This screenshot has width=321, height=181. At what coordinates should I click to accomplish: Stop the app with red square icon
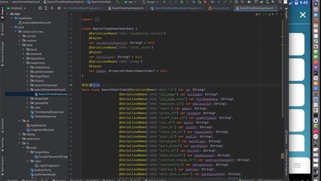click(205, 2)
